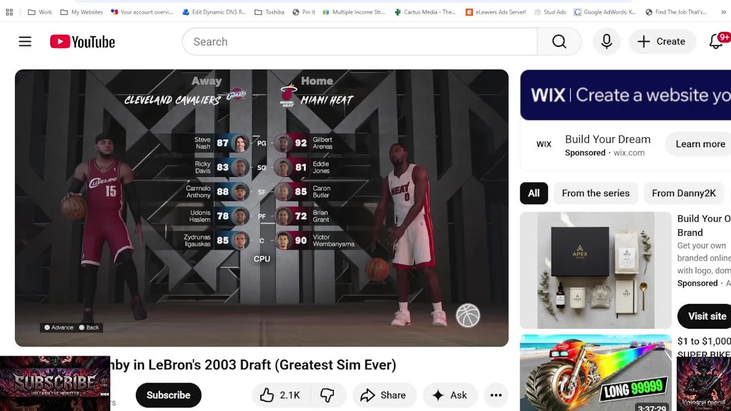This screenshot has width=731, height=411.
Task: Click the Build Your Dream ad title
Action: (608, 139)
